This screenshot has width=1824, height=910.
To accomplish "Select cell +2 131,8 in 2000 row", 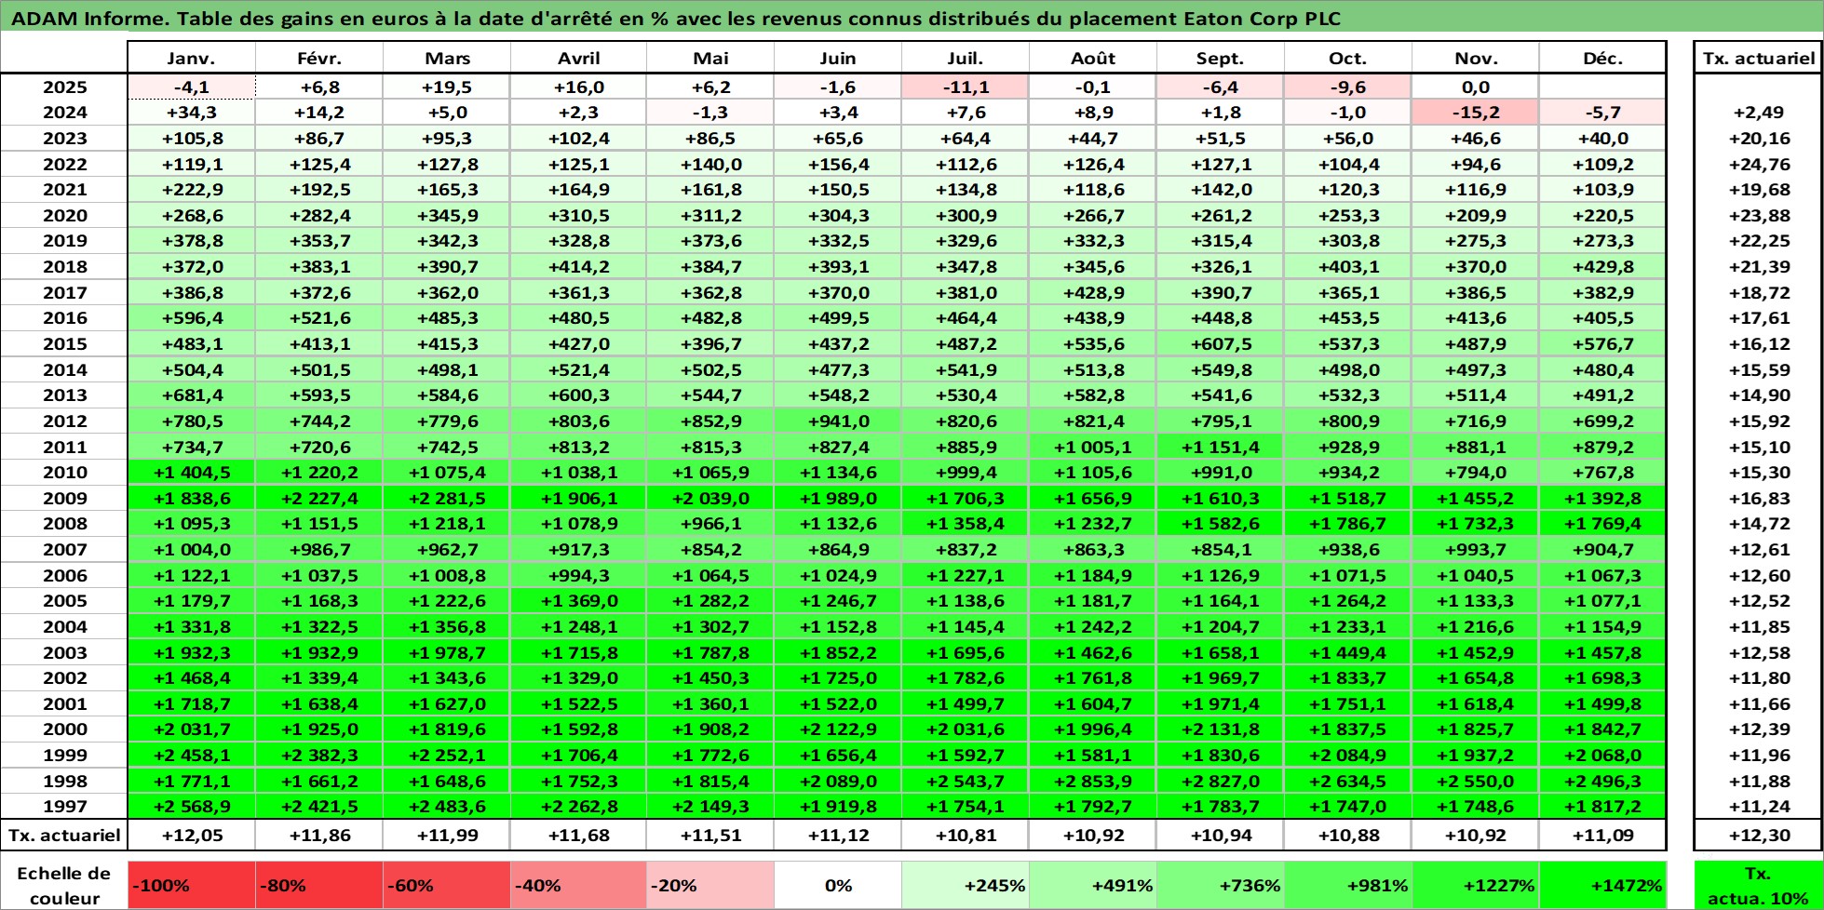I will pyautogui.click(x=1220, y=729).
